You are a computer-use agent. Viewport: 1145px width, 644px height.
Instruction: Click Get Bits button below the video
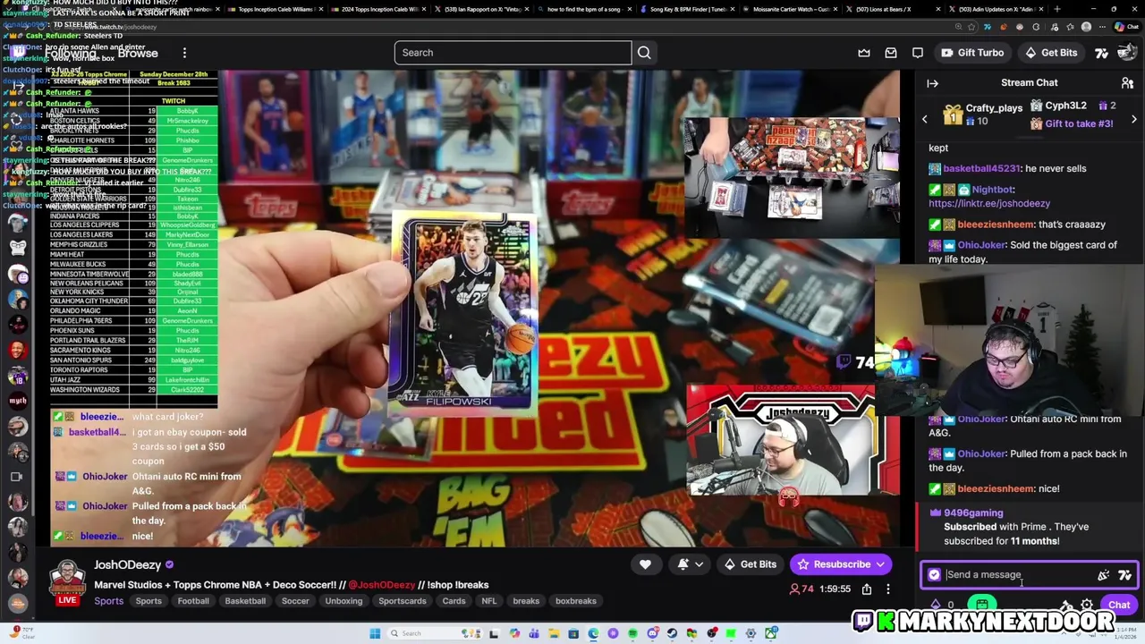tap(750, 564)
